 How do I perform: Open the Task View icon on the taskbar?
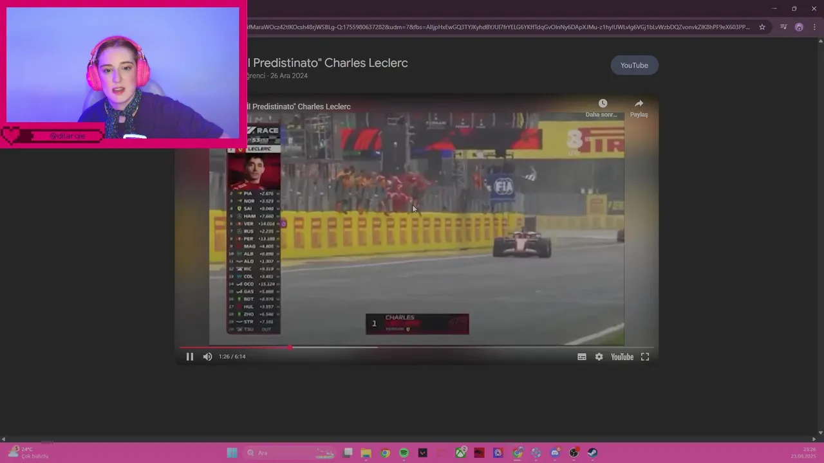click(348, 453)
